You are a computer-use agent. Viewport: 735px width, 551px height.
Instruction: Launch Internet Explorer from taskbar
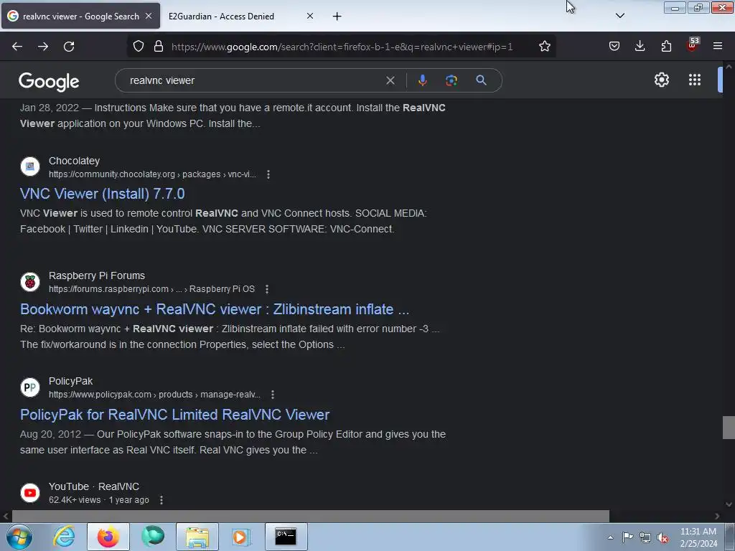(64, 537)
